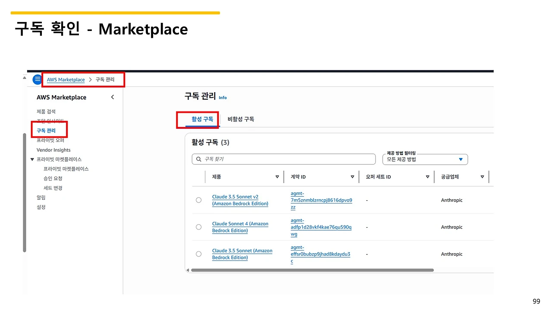Open 알림 in the sidebar
552x310 pixels.
(x=41, y=198)
